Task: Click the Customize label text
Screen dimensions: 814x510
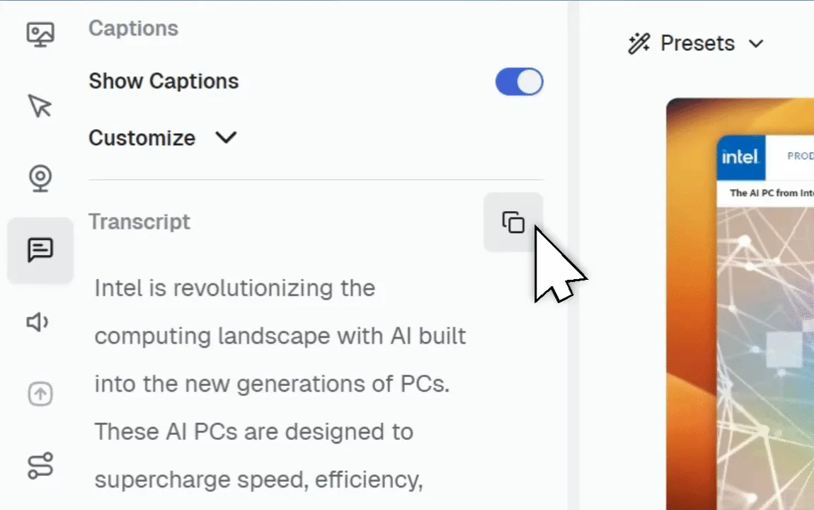Action: point(142,137)
